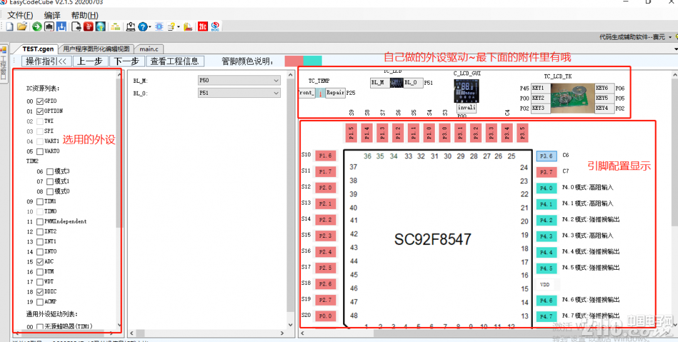Select the TC_TEMP thermometer component icon
This screenshot has width=678, height=342.
pos(320,92)
